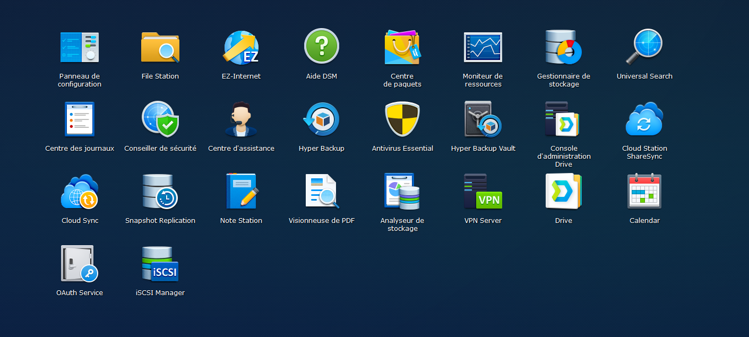
Task: Open Conseiller de sécurité
Action: [160, 119]
